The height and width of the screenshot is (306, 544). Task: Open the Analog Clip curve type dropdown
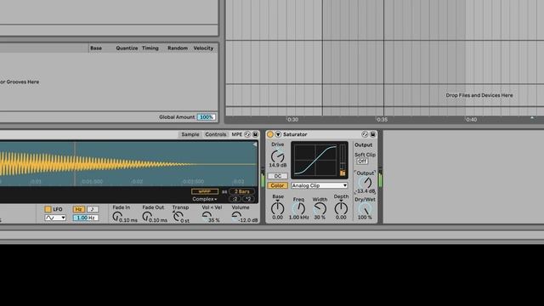click(x=320, y=185)
